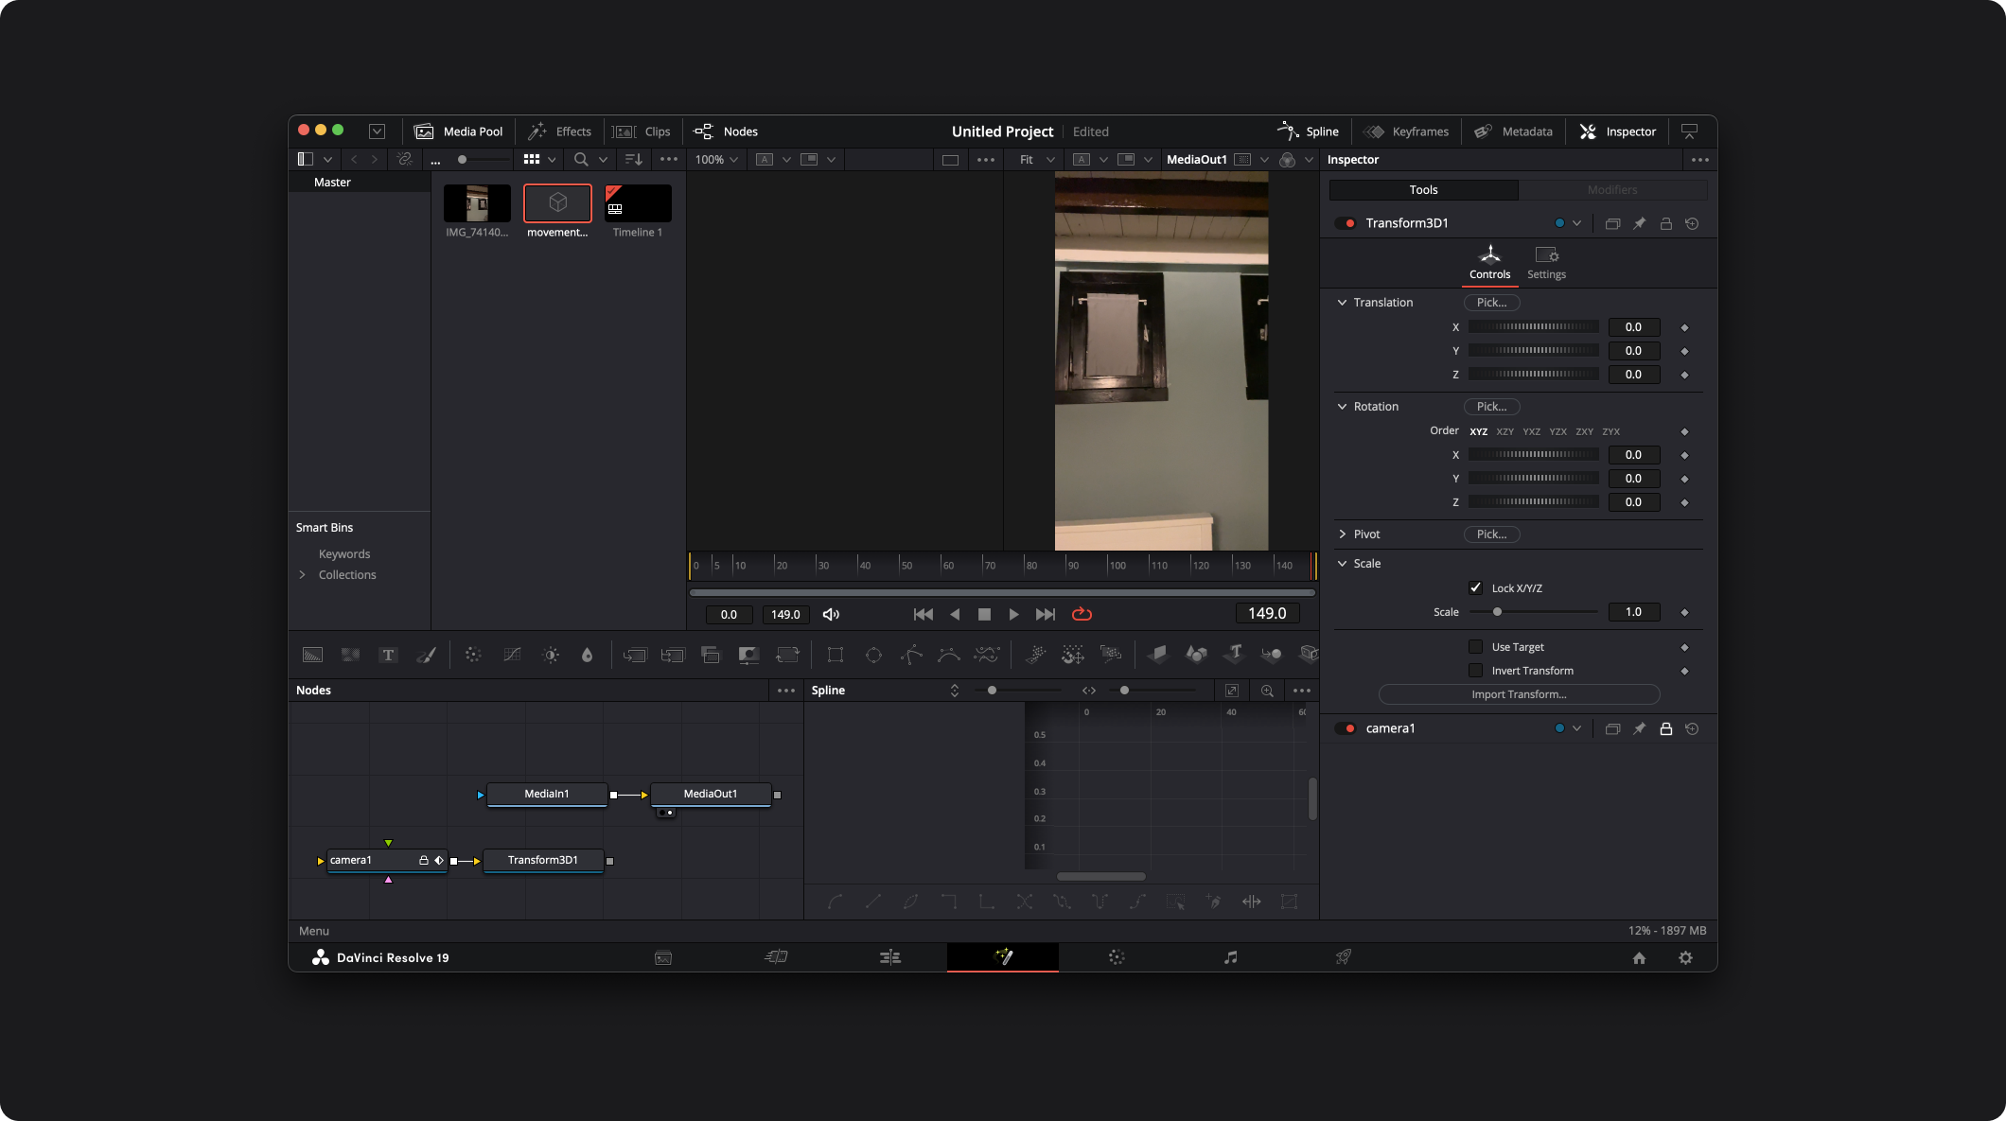This screenshot has height=1121, width=2006.
Task: Select the Text tool in the toolbar
Action: tap(388, 655)
